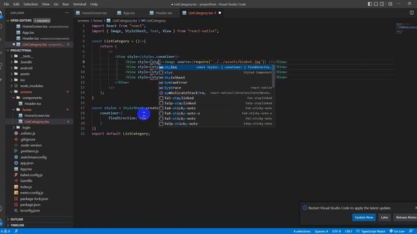
Task: Collapse the screens folder
Action: click(x=12, y=92)
